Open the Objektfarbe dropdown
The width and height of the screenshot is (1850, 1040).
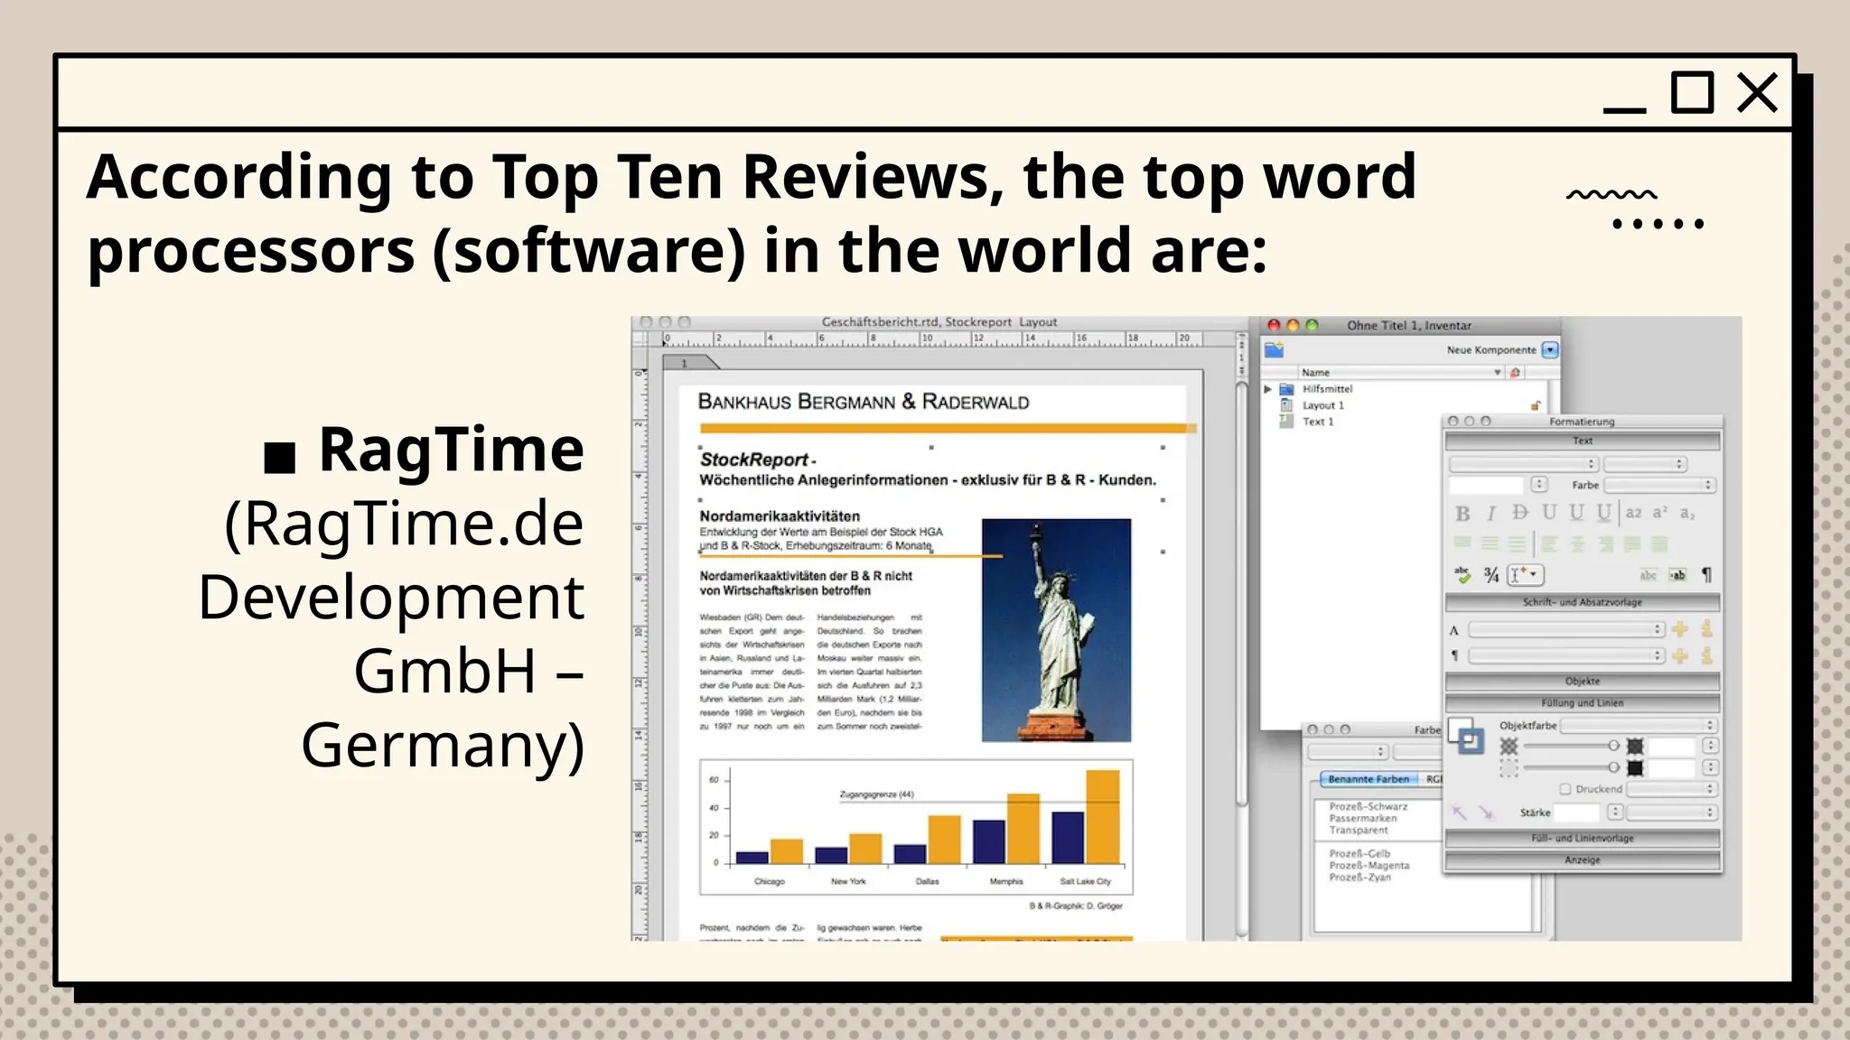1639,726
